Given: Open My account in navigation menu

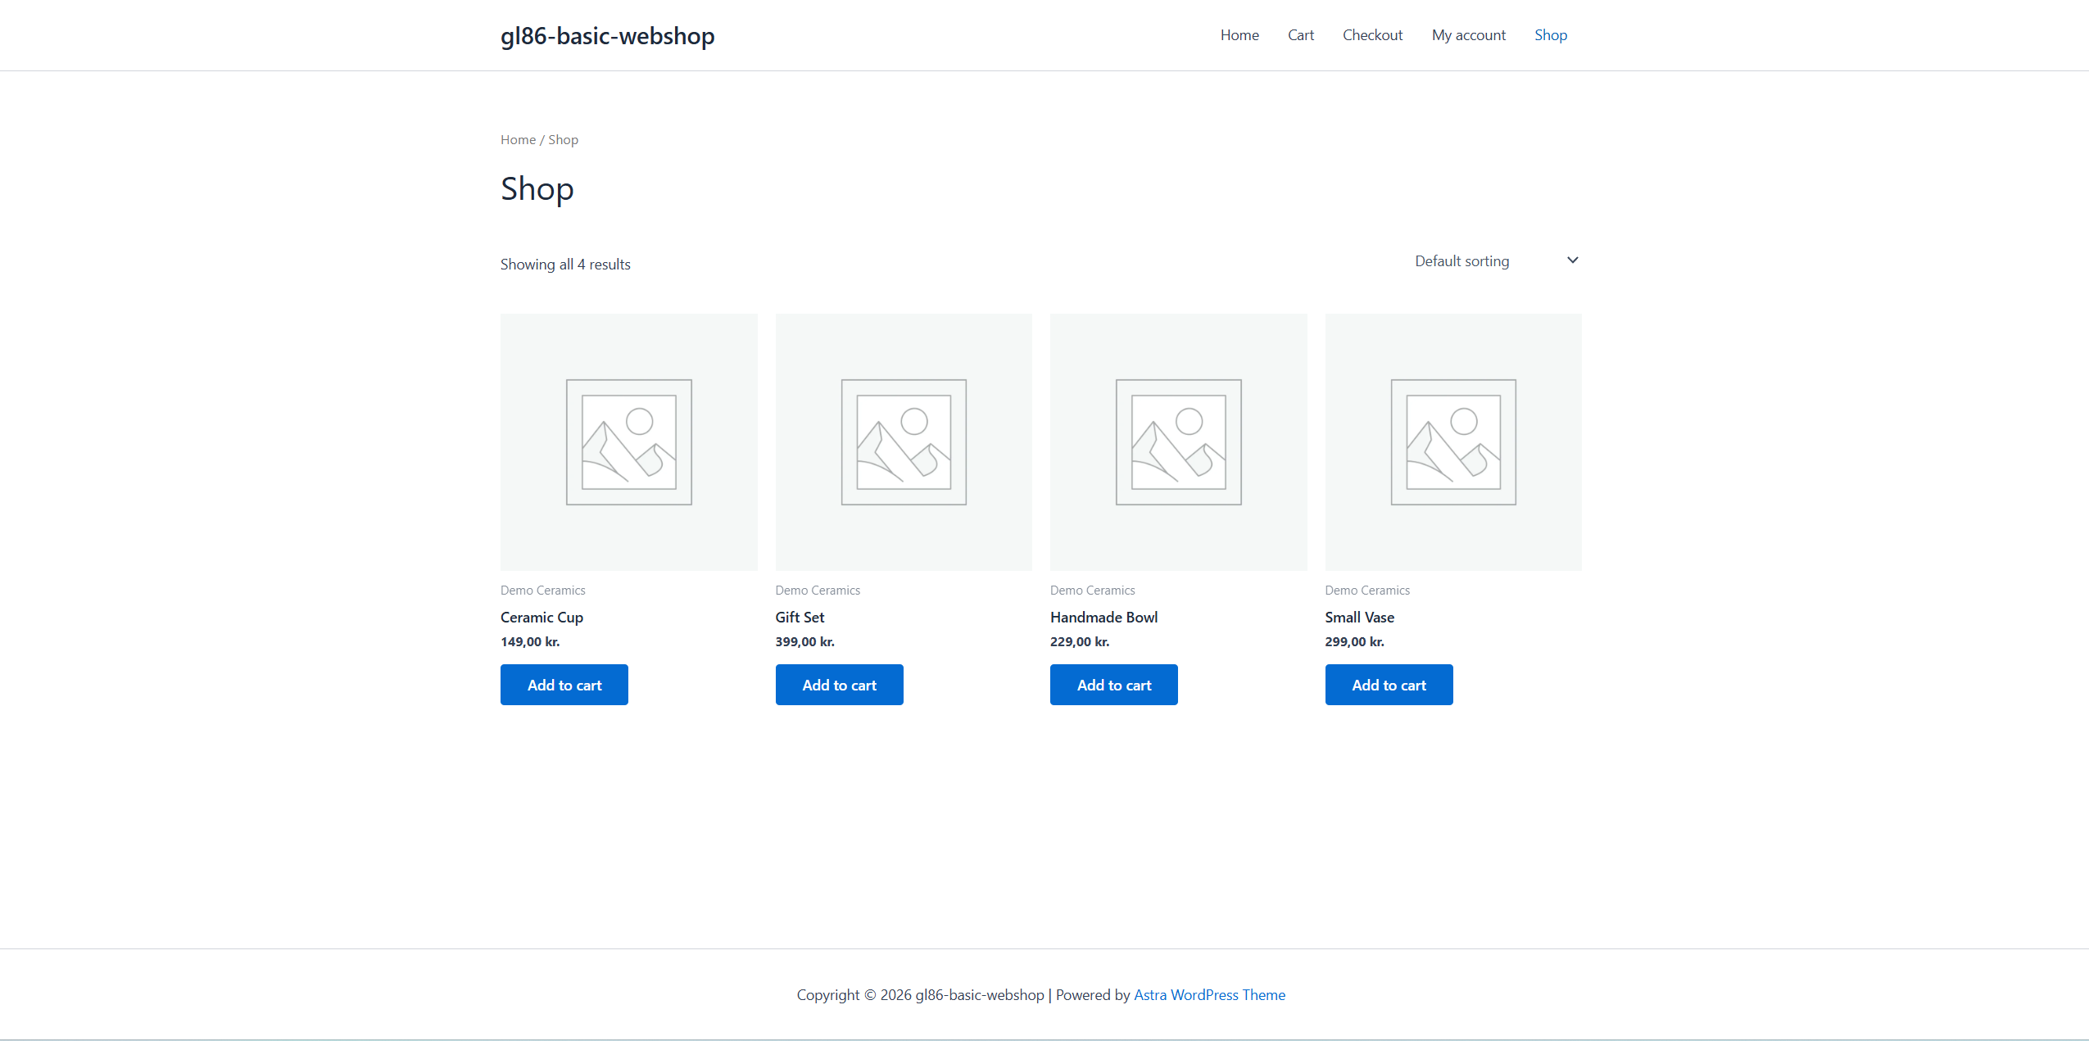Looking at the screenshot, I should pyautogui.click(x=1469, y=35).
